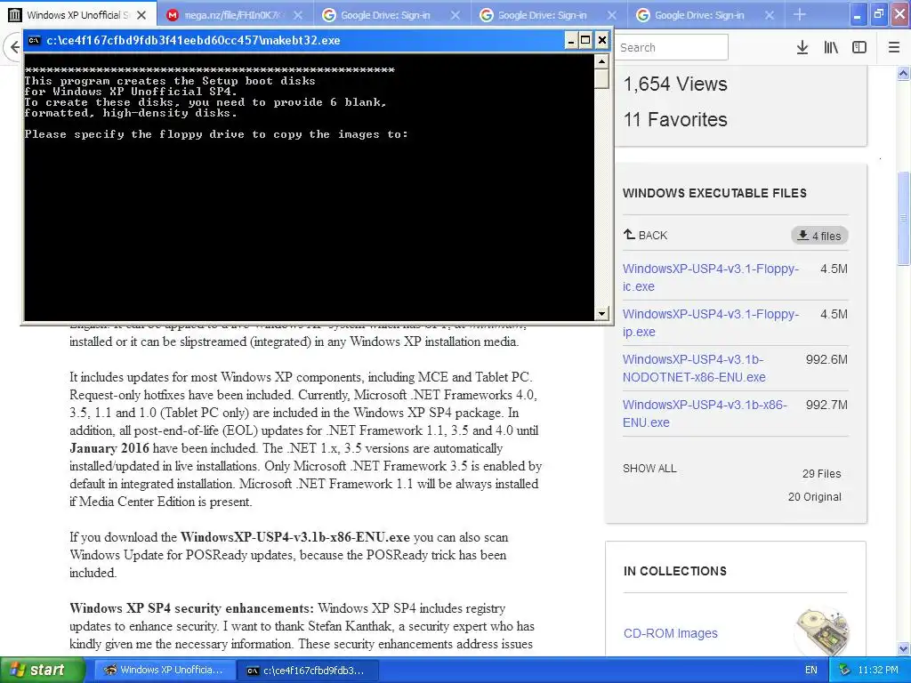Switch to second Google Drive Sign-in tab

[549, 15]
